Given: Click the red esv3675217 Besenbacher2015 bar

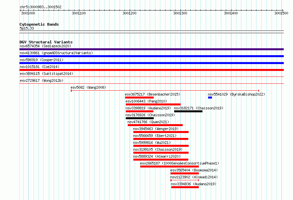Looking at the screenshot, I should pos(139,98).
